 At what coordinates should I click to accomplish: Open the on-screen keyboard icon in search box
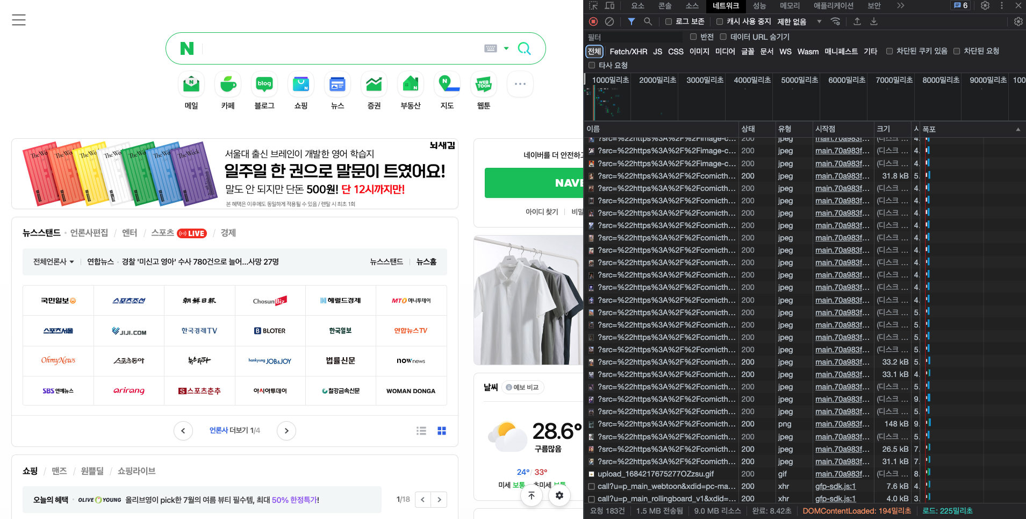pos(491,48)
